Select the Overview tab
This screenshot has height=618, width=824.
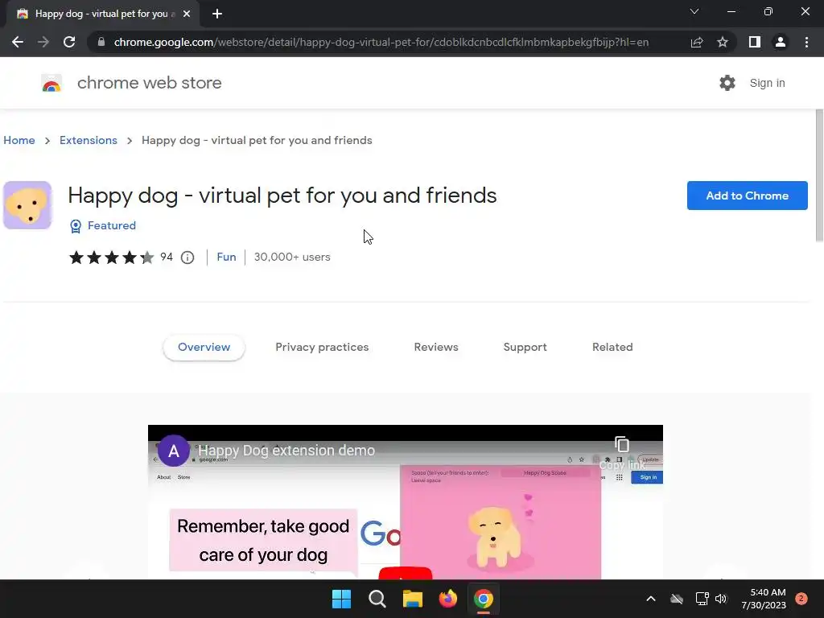tap(204, 348)
